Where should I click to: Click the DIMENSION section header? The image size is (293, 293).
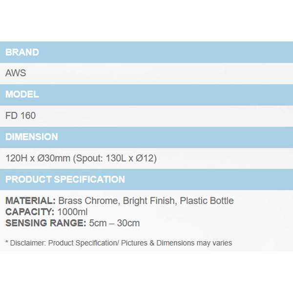click(32, 137)
